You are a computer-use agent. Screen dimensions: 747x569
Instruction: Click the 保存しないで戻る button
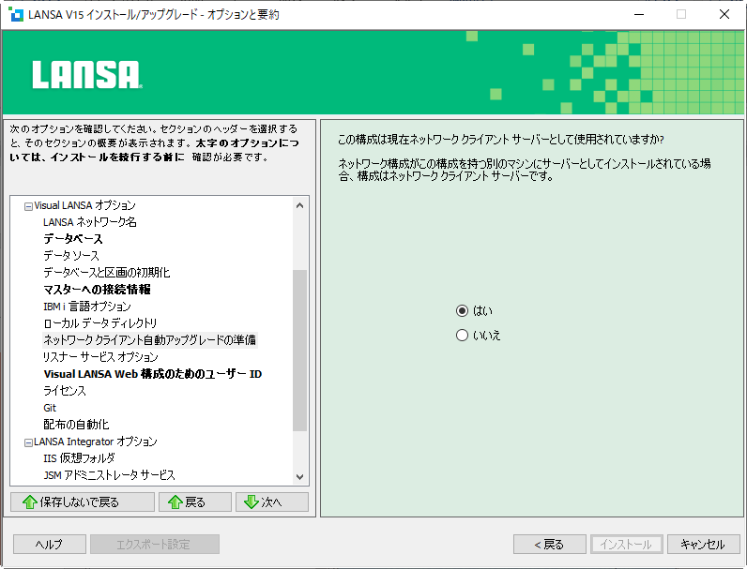coord(83,502)
